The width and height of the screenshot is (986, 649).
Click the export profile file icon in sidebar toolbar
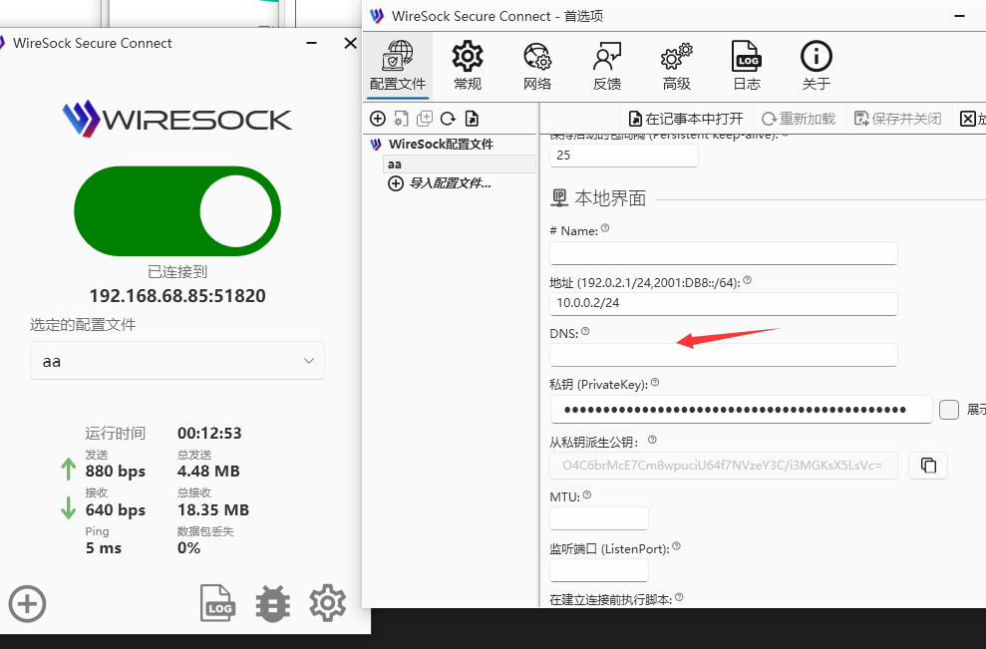point(472,119)
